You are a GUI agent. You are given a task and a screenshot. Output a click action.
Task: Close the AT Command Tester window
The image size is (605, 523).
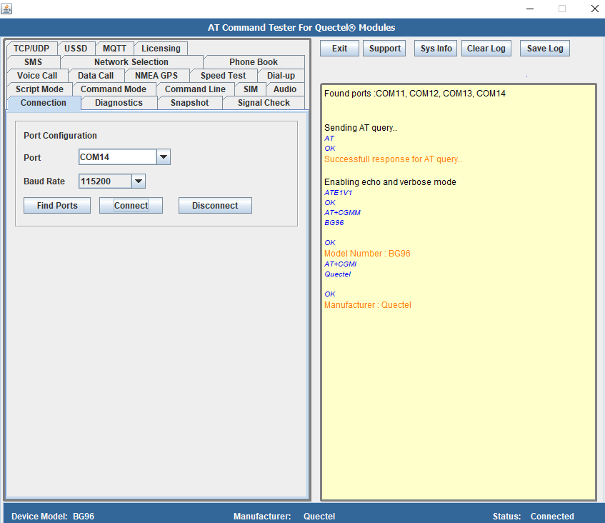click(594, 9)
